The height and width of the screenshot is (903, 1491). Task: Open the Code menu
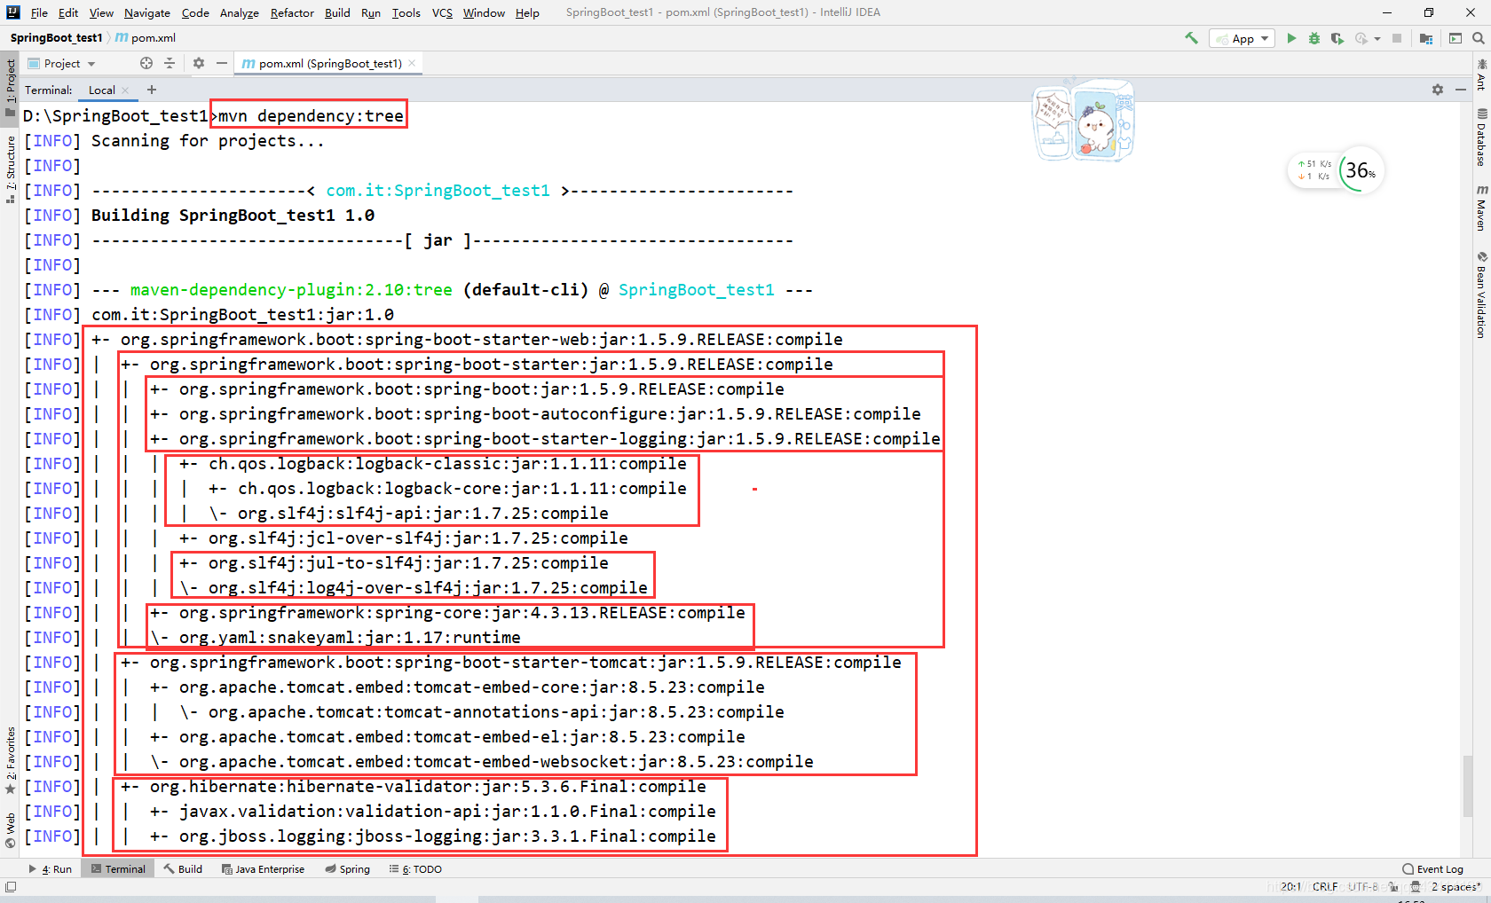[195, 12]
